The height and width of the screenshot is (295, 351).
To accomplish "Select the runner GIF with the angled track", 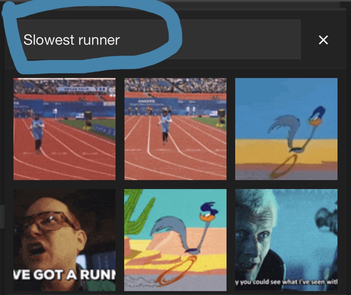I will click(64, 129).
